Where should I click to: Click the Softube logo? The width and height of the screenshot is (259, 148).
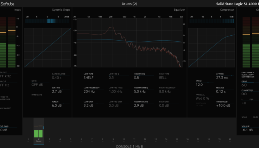tap(7, 4)
